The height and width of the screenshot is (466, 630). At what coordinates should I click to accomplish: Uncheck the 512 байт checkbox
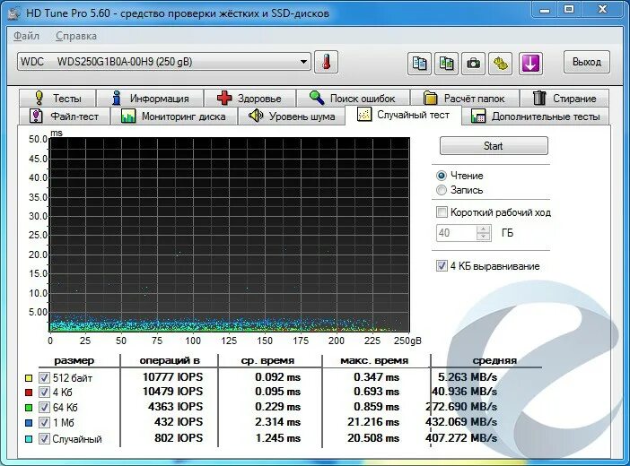(x=44, y=377)
